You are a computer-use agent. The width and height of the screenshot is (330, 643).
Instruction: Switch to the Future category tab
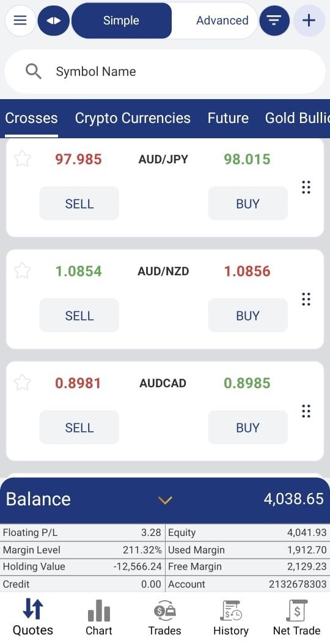pos(228,118)
